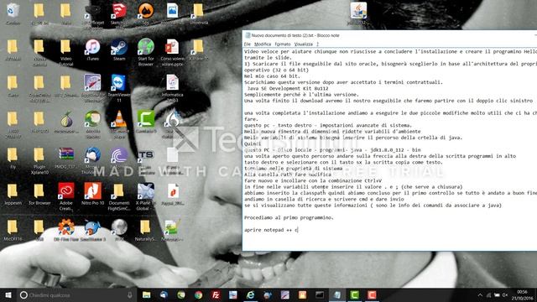Image resolution: width=537 pixels, height=302 pixels.
Task: Select the SeaMonkey desktop shortcut
Action: tap(92, 231)
